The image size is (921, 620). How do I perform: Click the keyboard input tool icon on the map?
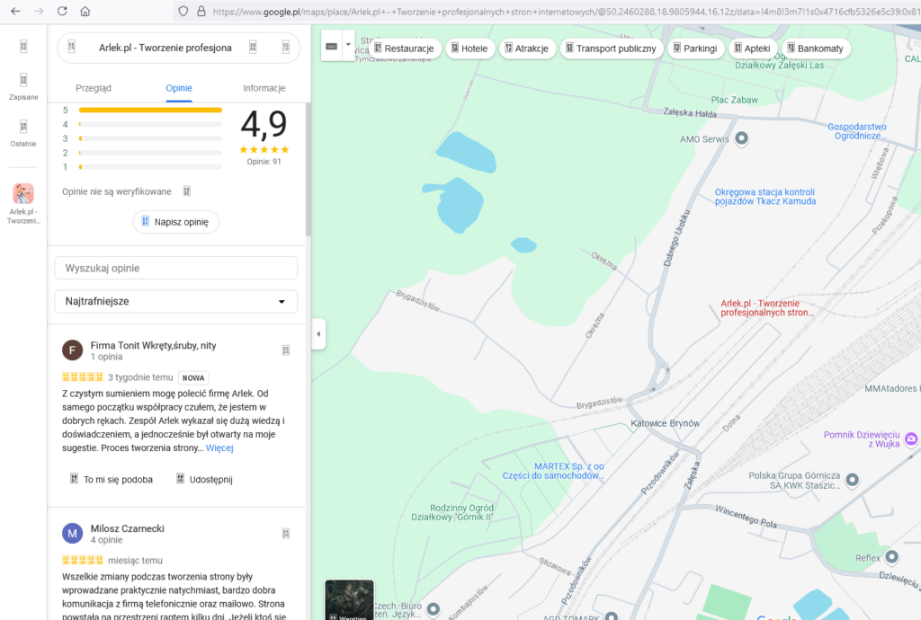coord(331,46)
